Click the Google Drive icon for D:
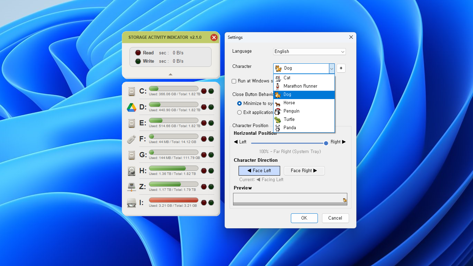 [132, 107]
